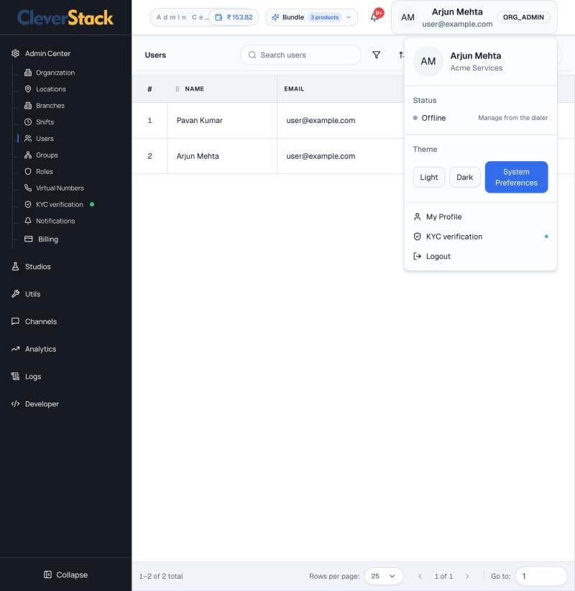Go to the next page chevron
Viewport: 575px width, 591px height.
[467, 576]
